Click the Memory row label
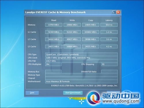The height and width of the screenshot is (108, 144). click(32, 25)
